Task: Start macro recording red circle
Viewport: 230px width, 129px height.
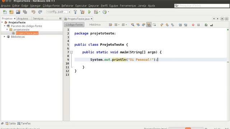Action: (193, 25)
